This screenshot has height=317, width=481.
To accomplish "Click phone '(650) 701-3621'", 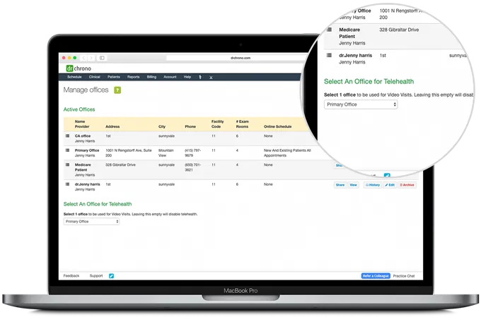I will 192,167.
